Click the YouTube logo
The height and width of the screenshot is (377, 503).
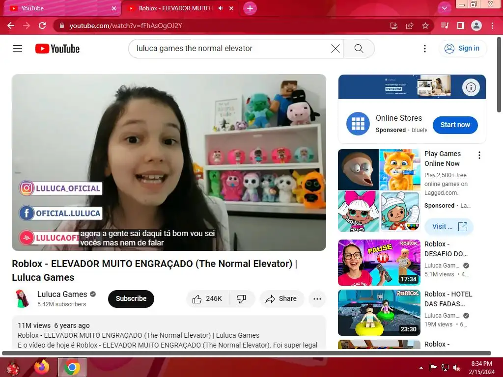click(x=57, y=49)
